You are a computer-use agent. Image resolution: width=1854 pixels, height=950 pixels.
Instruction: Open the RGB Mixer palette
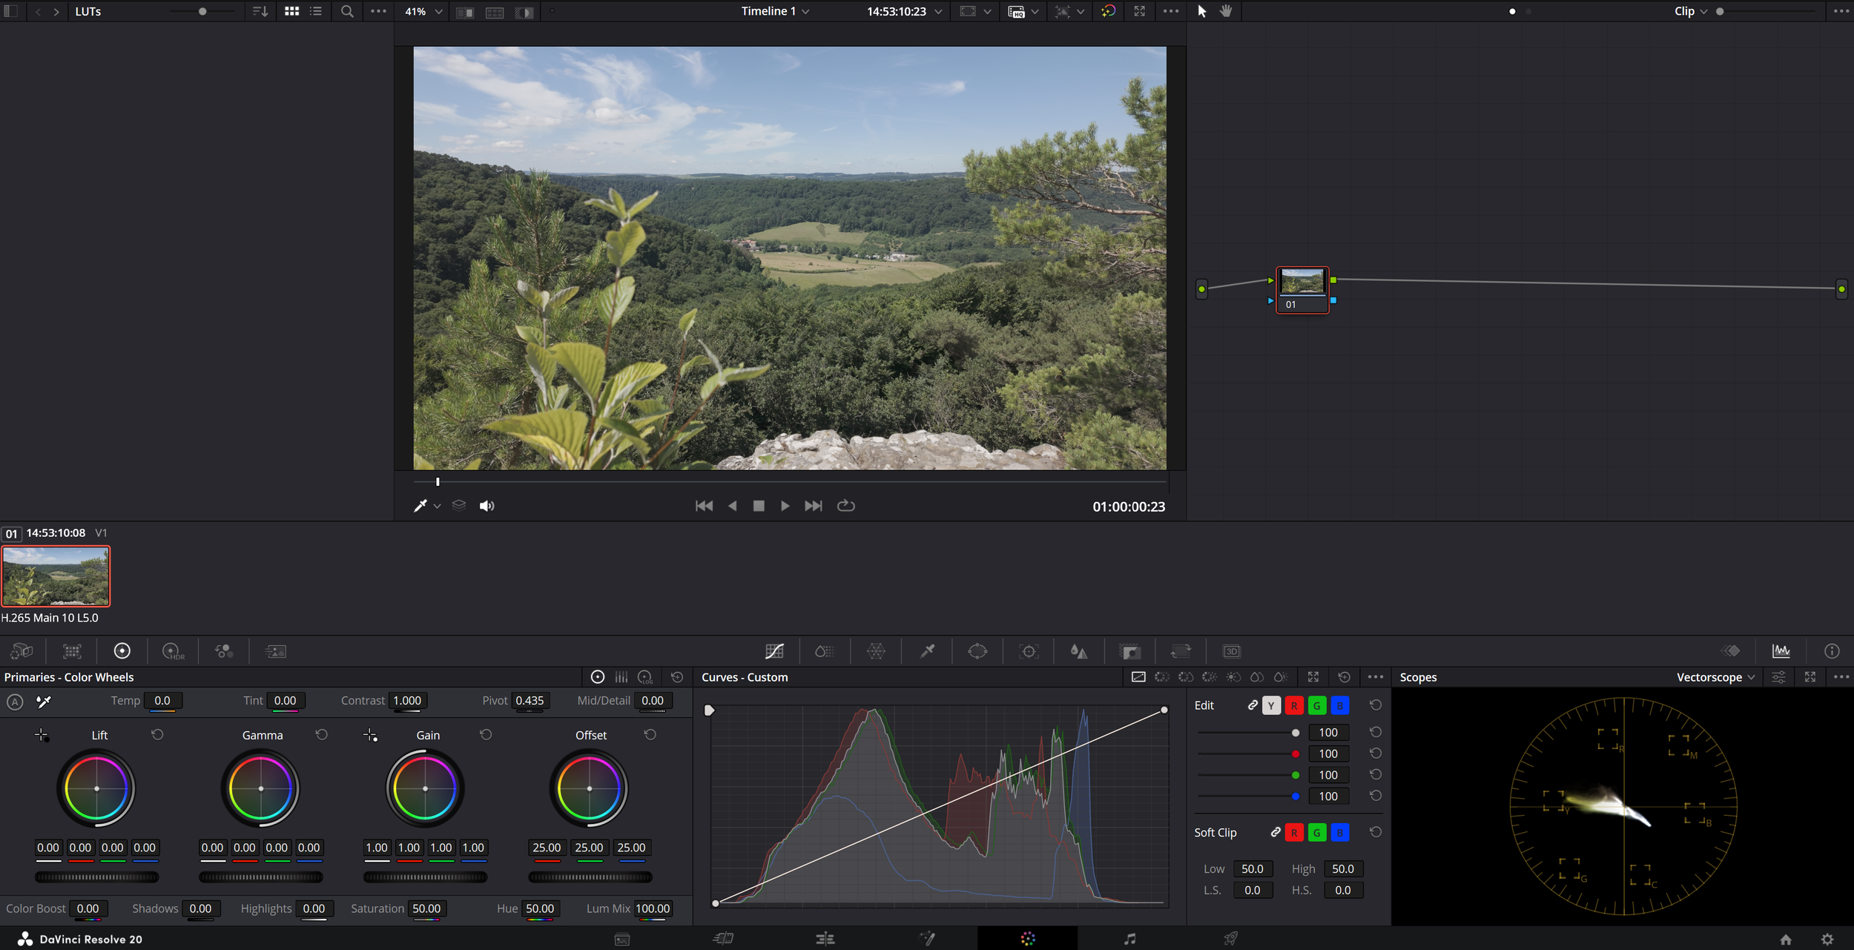coord(224,651)
